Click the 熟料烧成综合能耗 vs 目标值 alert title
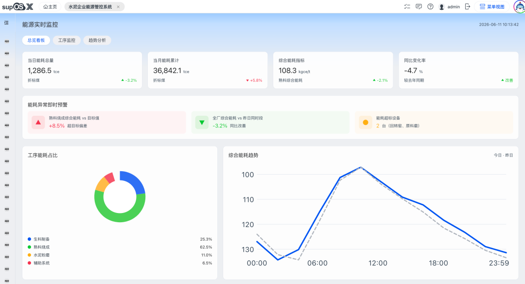The width and height of the screenshot is (525, 284). coord(74,118)
